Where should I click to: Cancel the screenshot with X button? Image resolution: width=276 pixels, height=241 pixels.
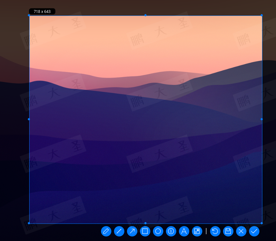[241, 231]
